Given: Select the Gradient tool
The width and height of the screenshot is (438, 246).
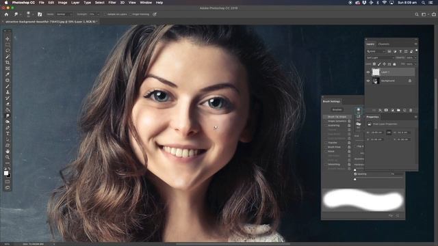Looking at the screenshot, I should [x=8, y=110].
